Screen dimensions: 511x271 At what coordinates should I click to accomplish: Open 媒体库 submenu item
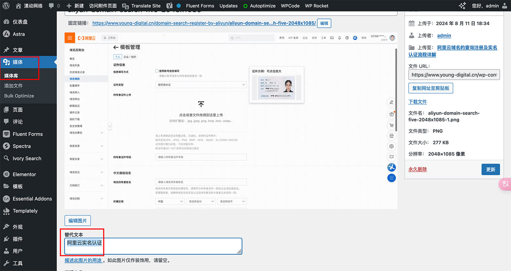[11, 76]
